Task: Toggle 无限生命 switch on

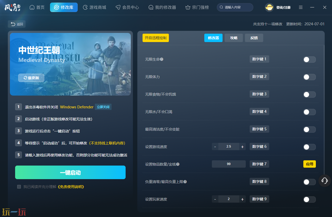Action: click(309, 60)
